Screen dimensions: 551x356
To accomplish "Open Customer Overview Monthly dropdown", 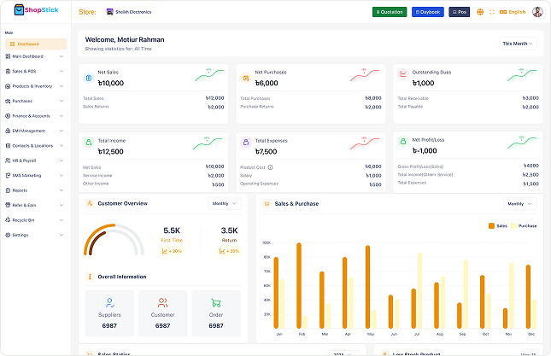I will [x=225, y=204].
